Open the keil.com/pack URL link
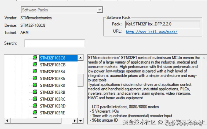The height and width of the screenshot is (129, 207). [x=151, y=32]
